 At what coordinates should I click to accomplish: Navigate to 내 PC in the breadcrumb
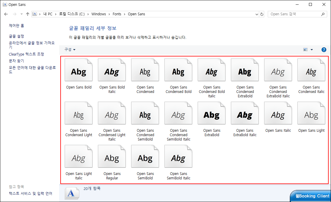(48, 14)
